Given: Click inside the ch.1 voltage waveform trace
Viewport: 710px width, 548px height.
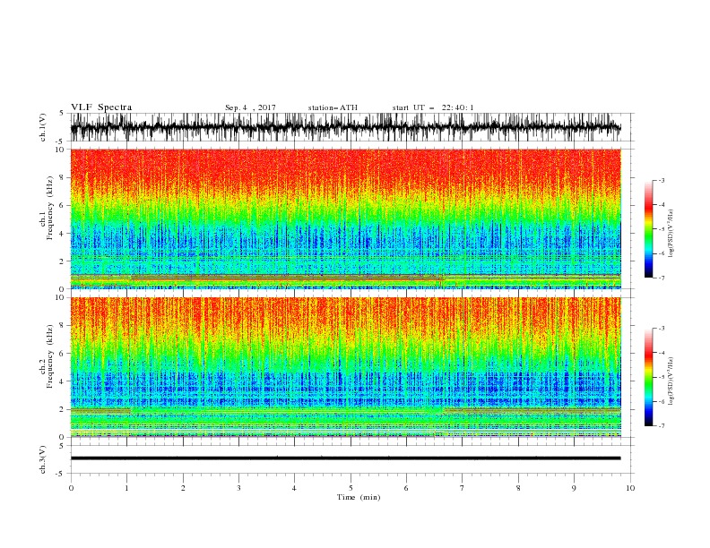Looking at the screenshot, I should click(x=345, y=127).
